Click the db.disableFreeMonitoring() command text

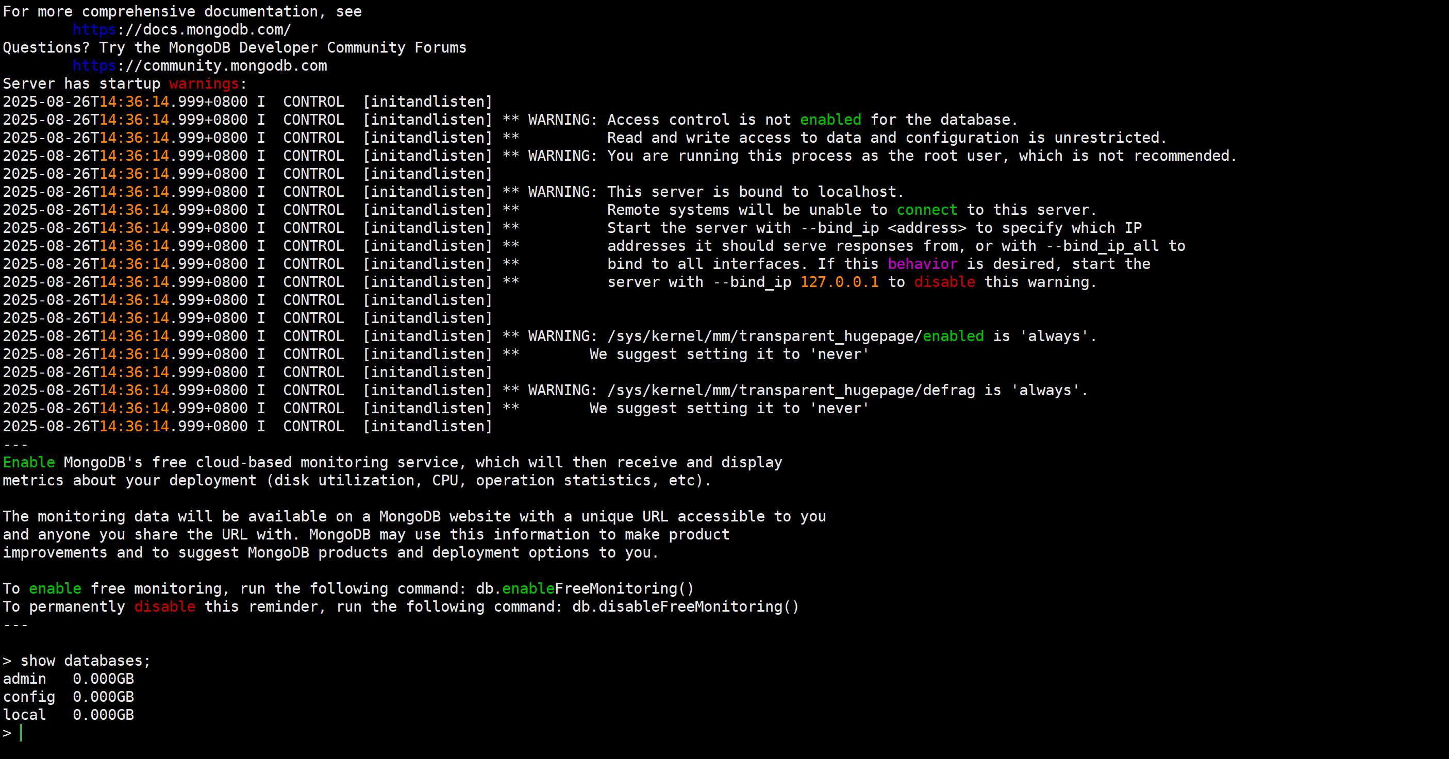coord(685,606)
